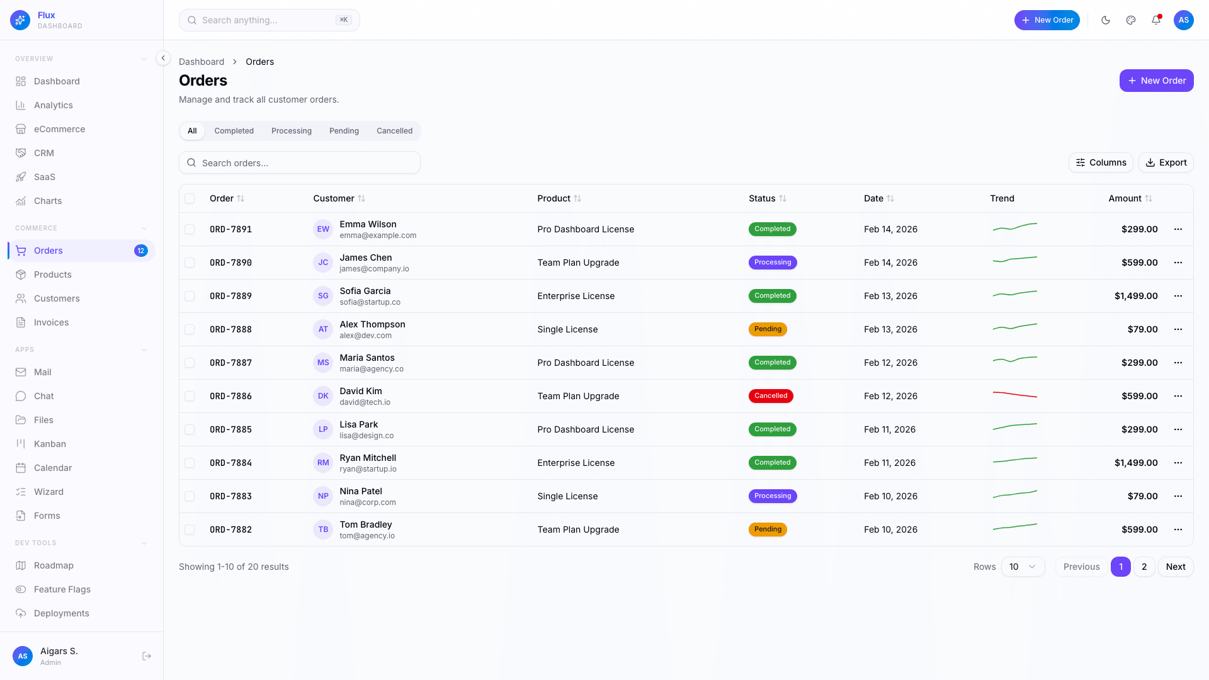Viewport: 1209px width, 680px height.
Task: Collapse the sidebar using the arrow button
Action: (162, 58)
